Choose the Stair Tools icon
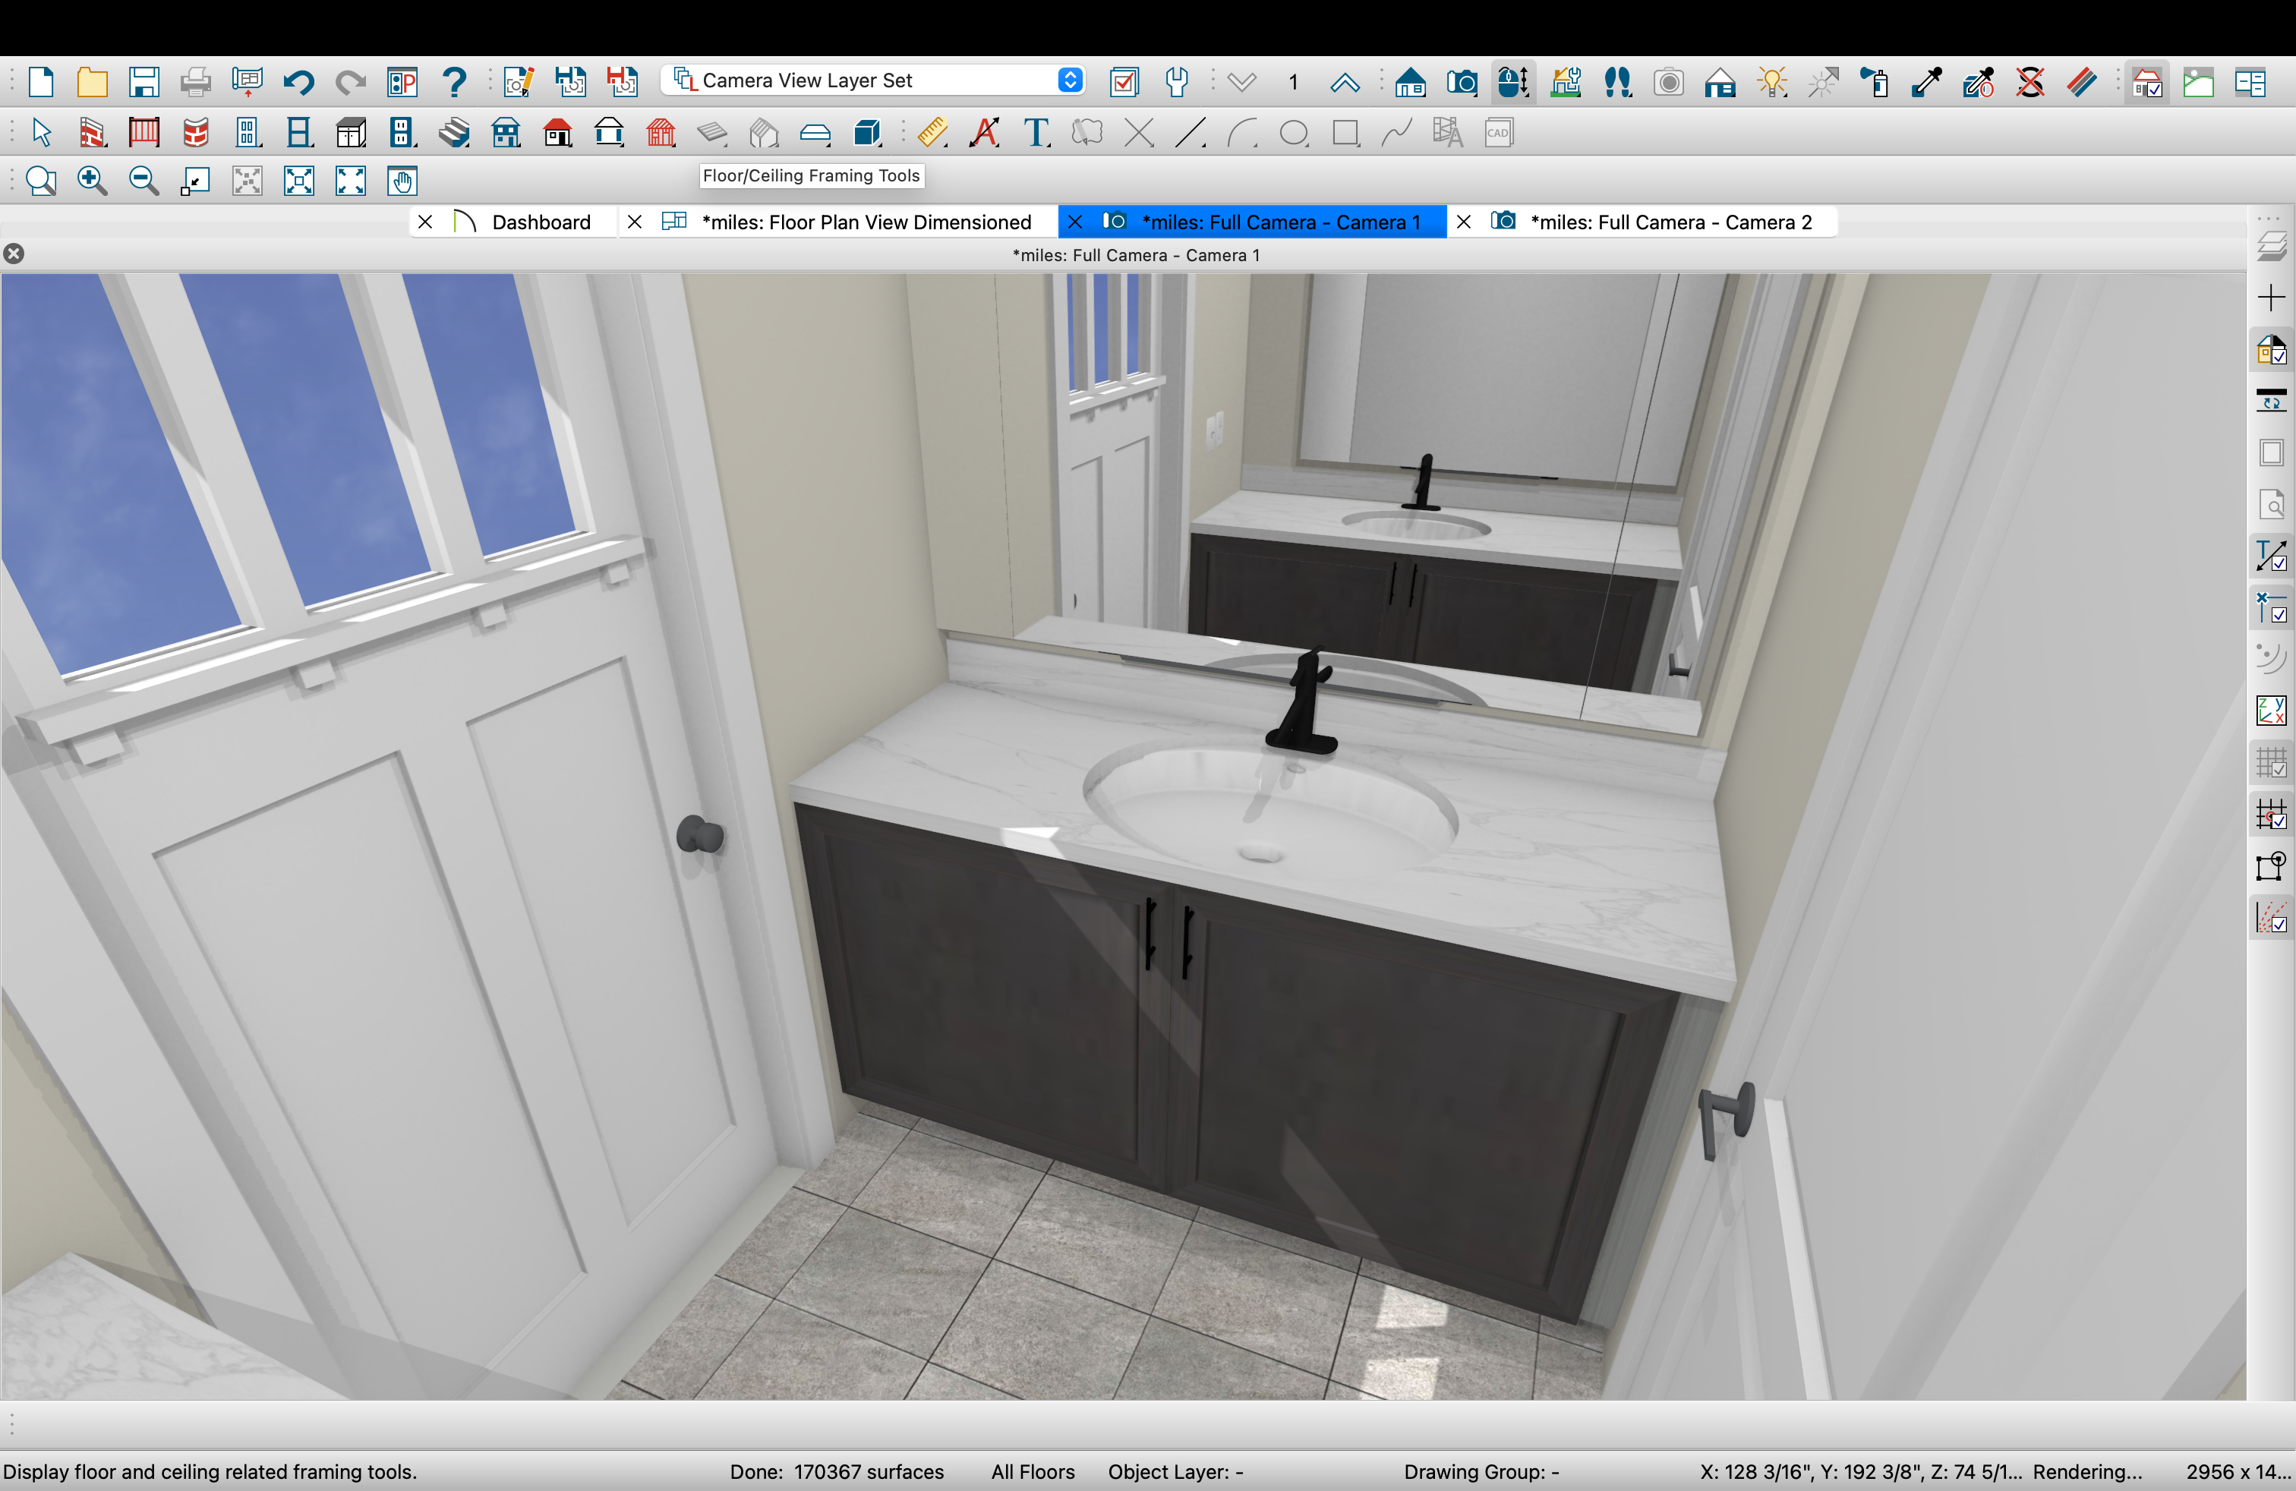The height and width of the screenshot is (1491, 2296). coord(453,133)
